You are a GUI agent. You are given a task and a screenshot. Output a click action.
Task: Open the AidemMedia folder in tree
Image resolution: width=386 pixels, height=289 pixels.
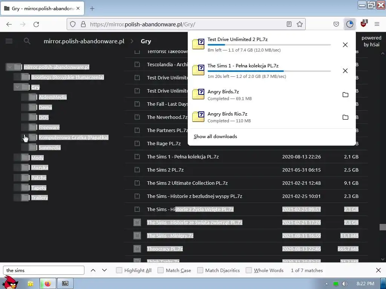click(53, 97)
